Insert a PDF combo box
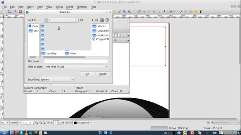241x135 pixels. coord(186,12)
